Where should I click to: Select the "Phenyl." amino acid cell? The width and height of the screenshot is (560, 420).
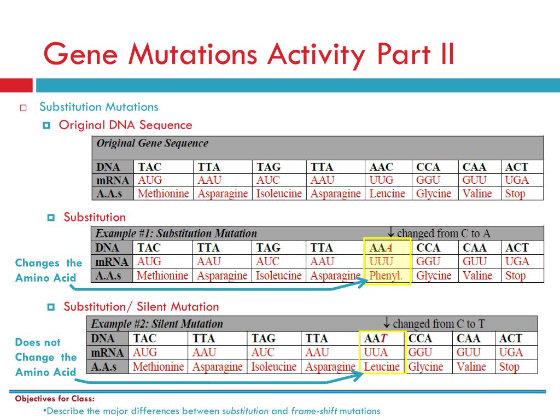386,276
